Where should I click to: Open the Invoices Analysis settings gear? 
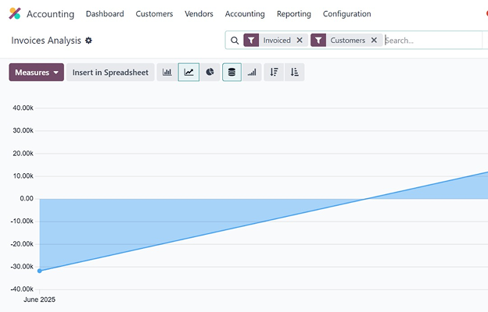click(x=88, y=41)
